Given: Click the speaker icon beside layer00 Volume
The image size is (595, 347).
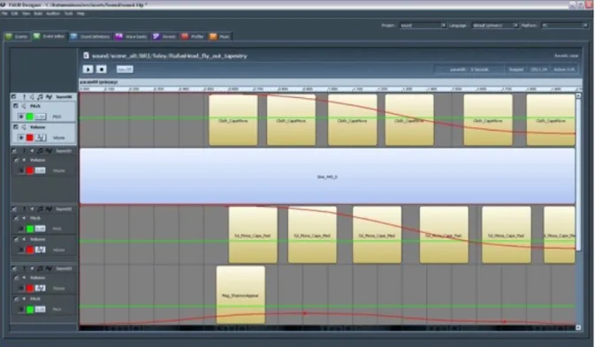Looking at the screenshot, I should point(24,127).
